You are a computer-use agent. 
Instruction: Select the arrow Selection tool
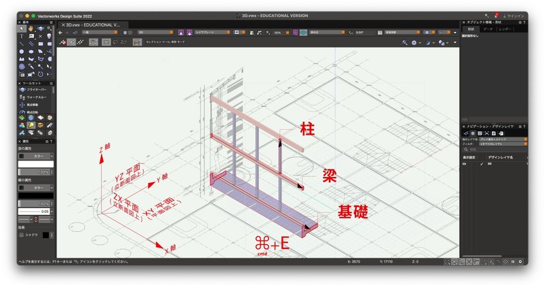click(x=22, y=29)
